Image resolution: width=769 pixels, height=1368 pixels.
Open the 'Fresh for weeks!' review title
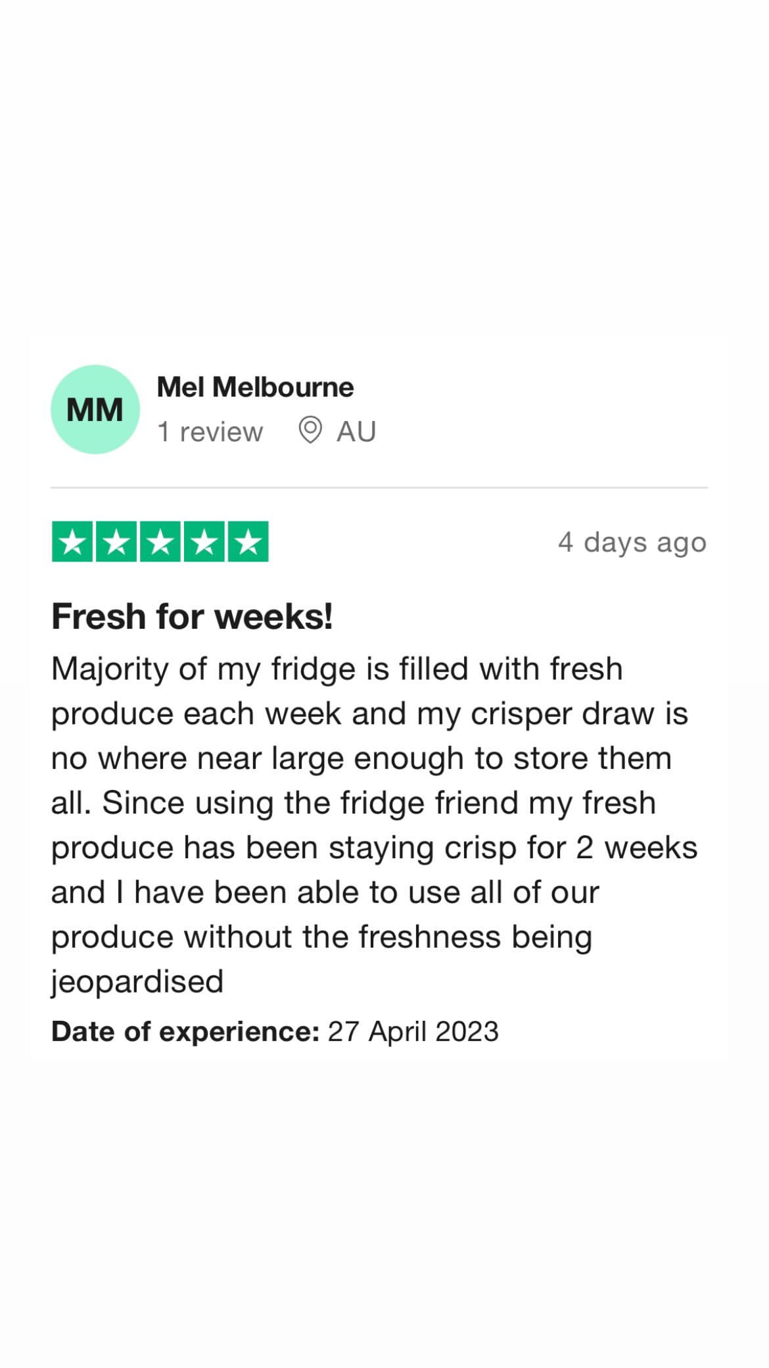pyautogui.click(x=192, y=617)
